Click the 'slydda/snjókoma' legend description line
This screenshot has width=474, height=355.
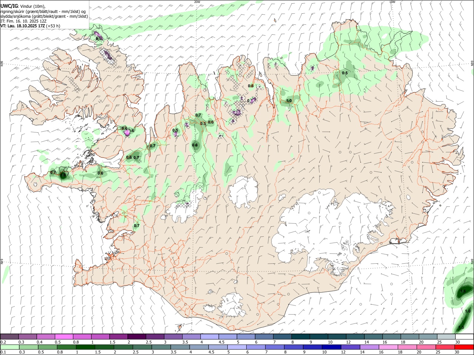[x=44, y=16]
